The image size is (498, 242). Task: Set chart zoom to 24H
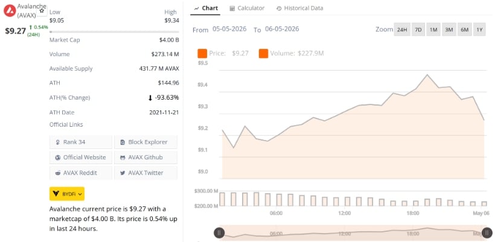(x=402, y=30)
